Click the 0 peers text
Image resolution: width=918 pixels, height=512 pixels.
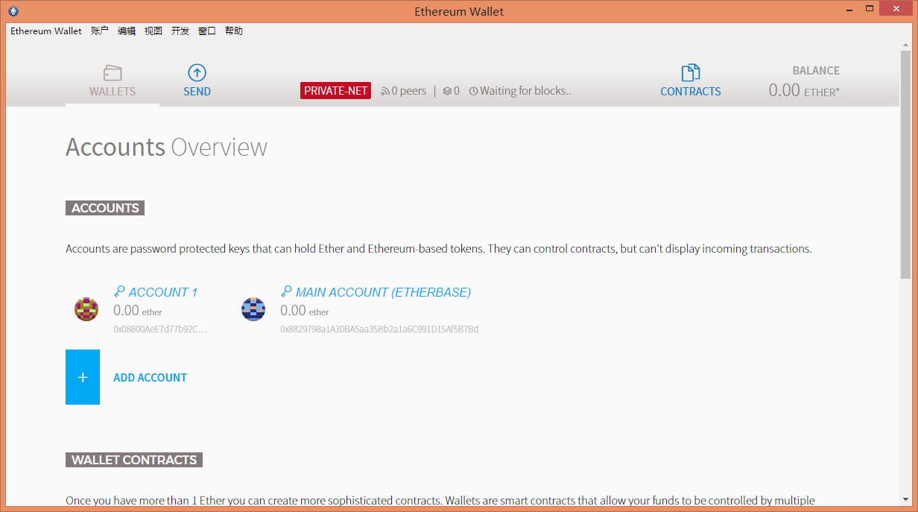click(x=409, y=91)
